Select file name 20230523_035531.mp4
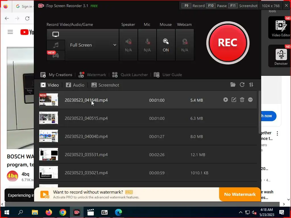Viewport: 291px width, 218px height. point(86,155)
